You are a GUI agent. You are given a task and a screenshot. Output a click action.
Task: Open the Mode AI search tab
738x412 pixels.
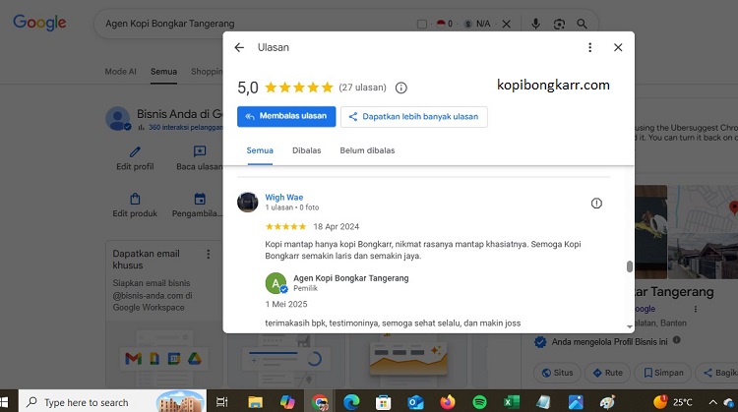120,72
